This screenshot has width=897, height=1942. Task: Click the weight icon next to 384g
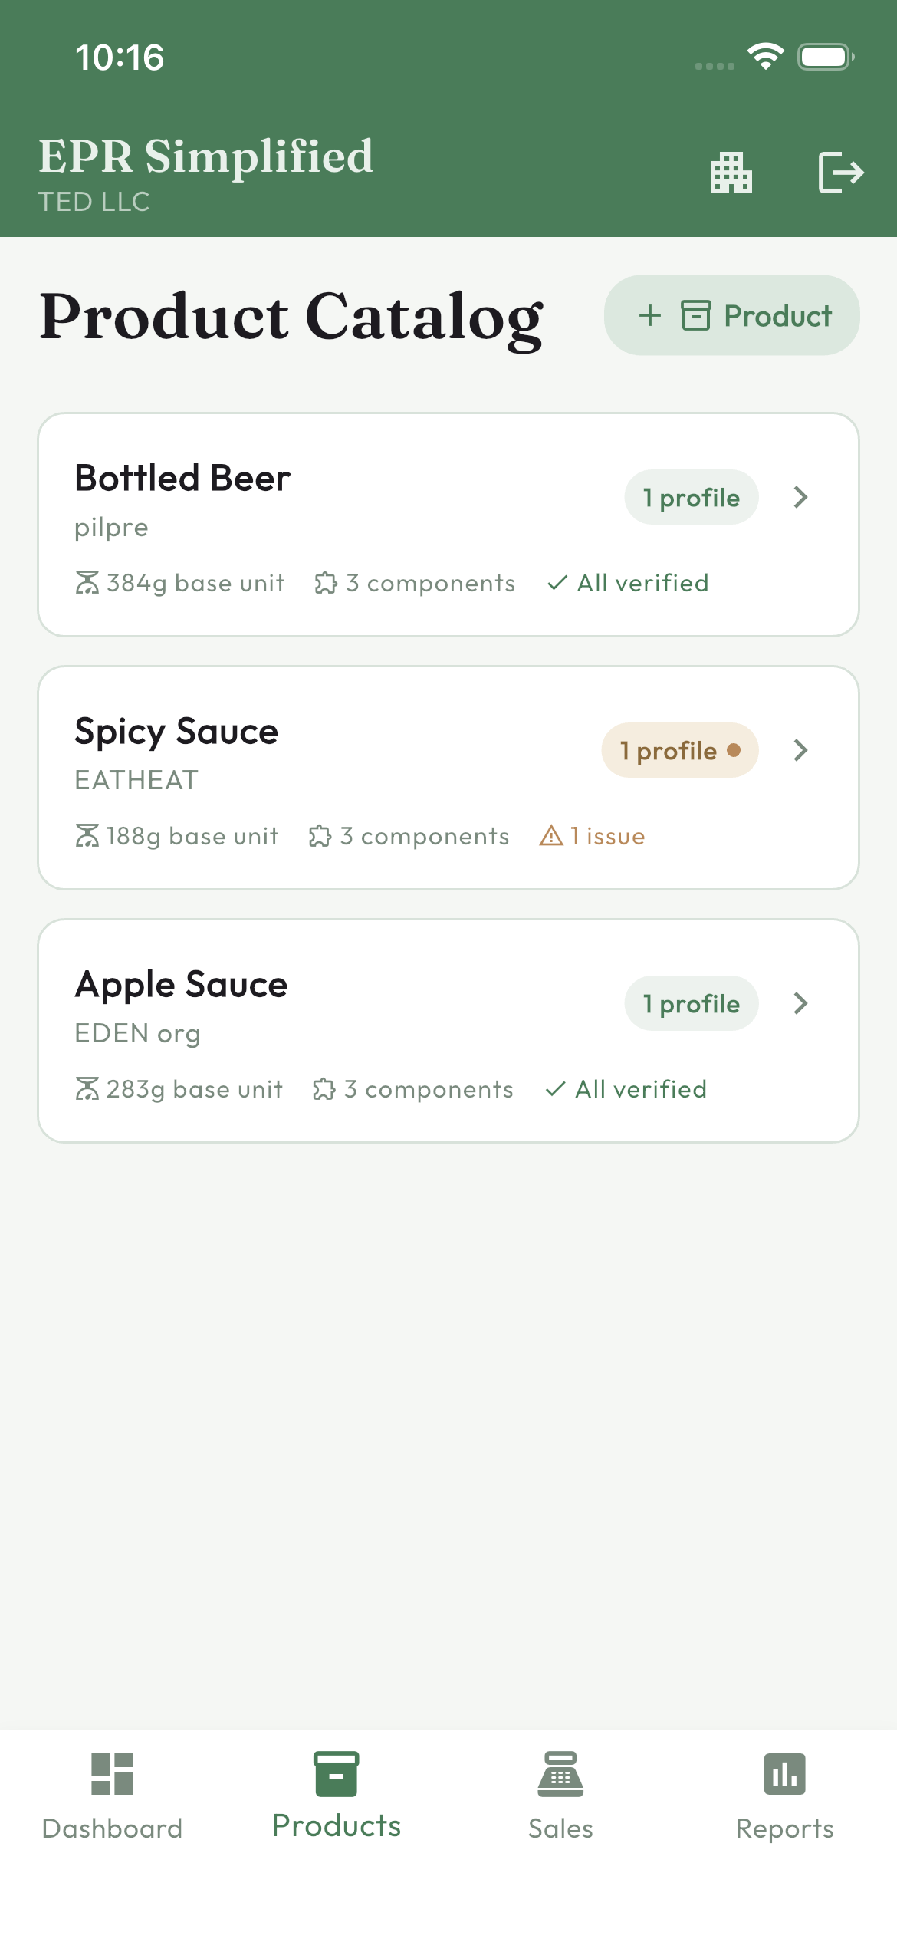(x=87, y=583)
